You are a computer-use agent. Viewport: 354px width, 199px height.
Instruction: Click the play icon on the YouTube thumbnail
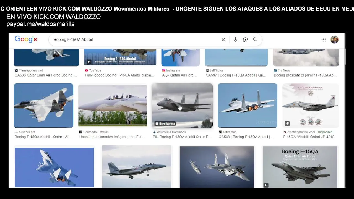[89, 62]
